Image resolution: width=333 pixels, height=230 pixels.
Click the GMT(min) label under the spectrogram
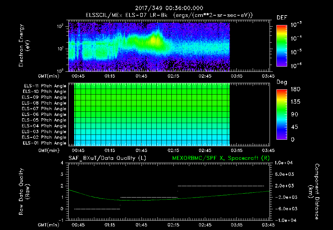tap(49, 76)
